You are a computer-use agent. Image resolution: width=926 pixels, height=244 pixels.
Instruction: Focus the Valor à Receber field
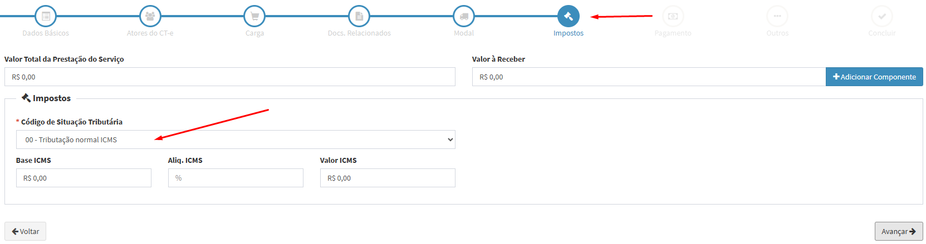pos(648,77)
